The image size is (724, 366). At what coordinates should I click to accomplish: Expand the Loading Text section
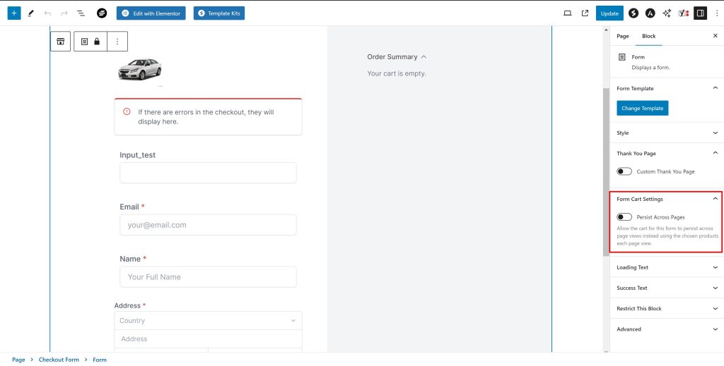(665, 267)
